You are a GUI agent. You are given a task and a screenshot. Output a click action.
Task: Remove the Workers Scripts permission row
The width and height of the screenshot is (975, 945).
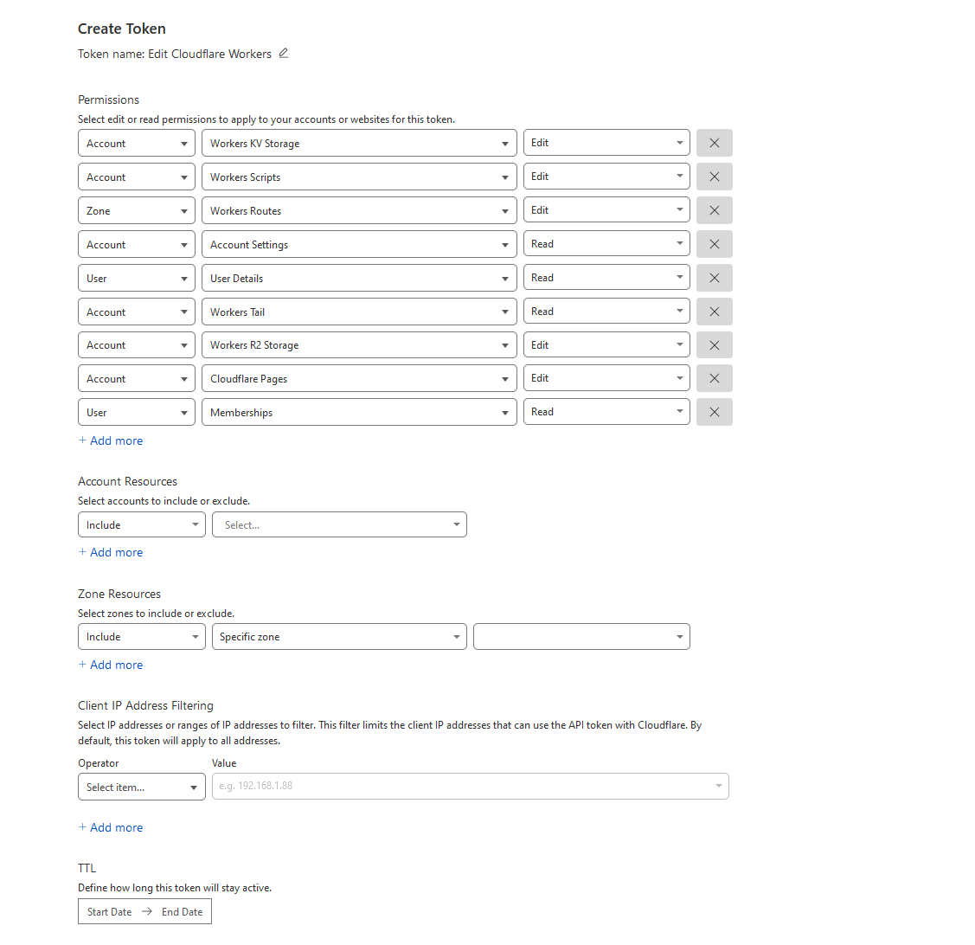pos(715,177)
